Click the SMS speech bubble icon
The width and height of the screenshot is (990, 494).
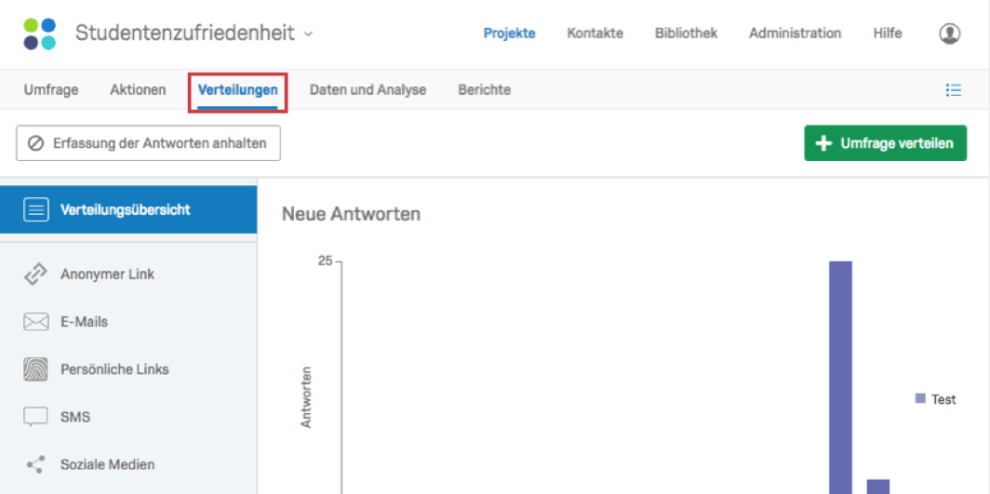click(36, 417)
